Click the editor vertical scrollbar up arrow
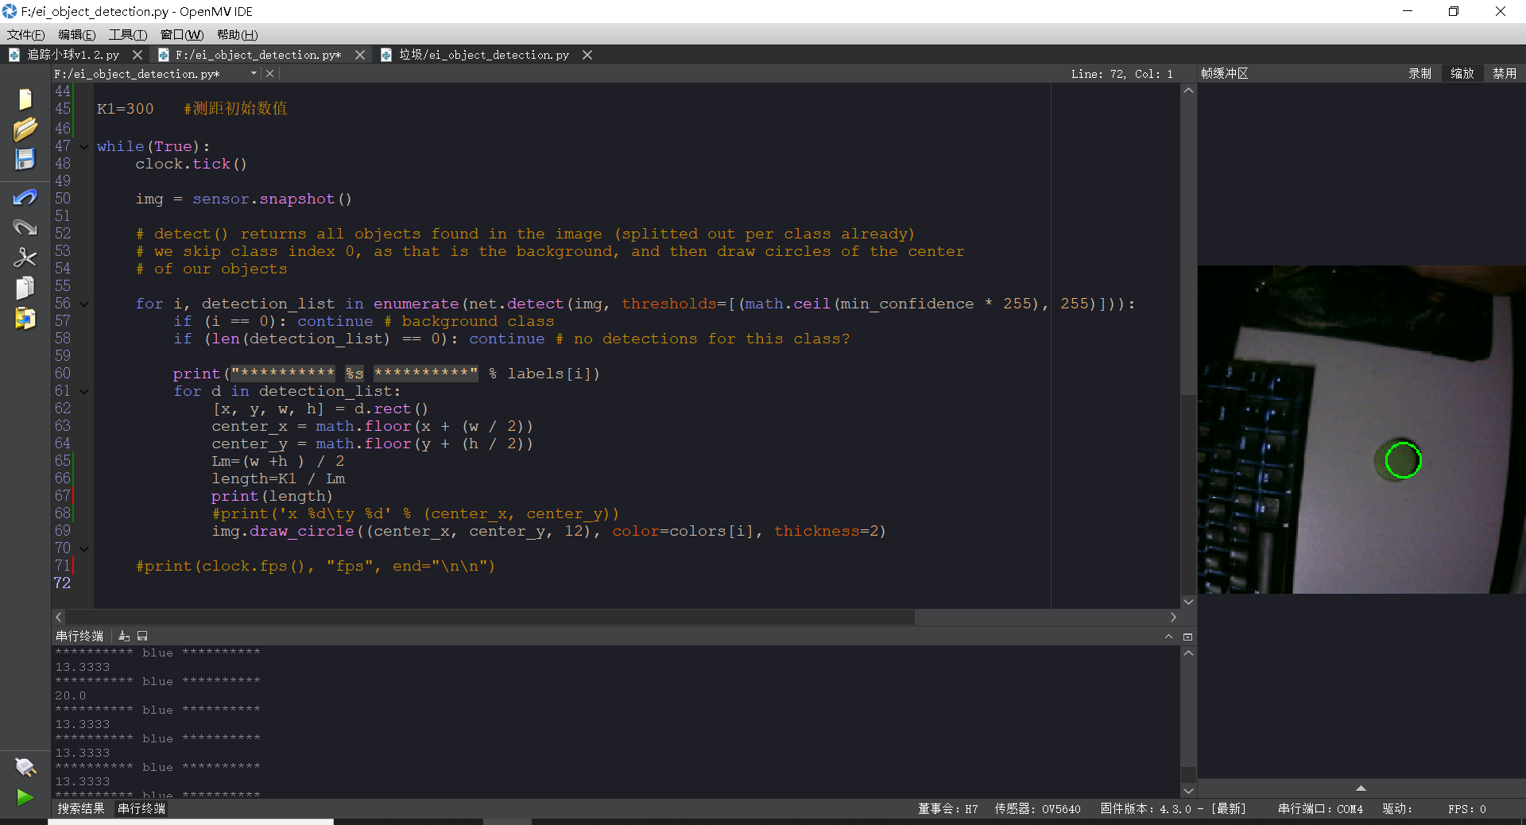This screenshot has height=825, width=1526. click(1188, 90)
